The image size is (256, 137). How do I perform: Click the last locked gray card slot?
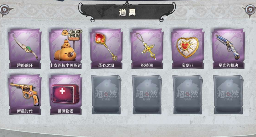[228, 95]
